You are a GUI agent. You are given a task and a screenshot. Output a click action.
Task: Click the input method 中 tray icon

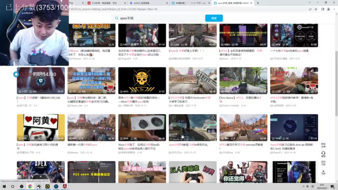tap(308, 187)
